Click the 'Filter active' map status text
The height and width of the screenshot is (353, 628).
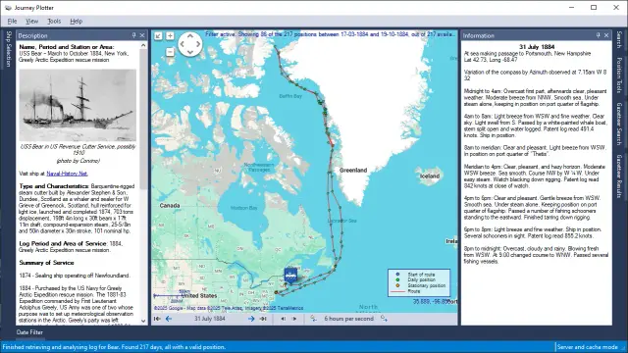coord(331,34)
